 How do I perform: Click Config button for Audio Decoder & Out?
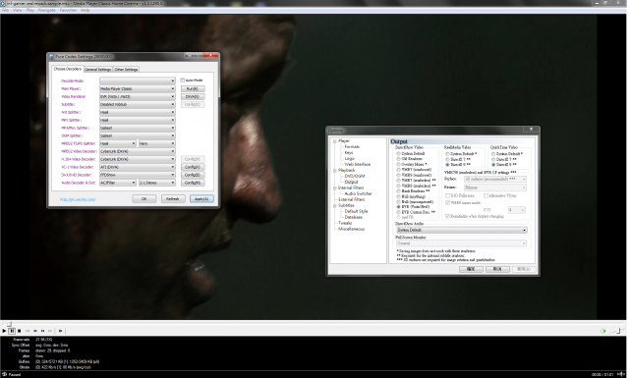(193, 183)
